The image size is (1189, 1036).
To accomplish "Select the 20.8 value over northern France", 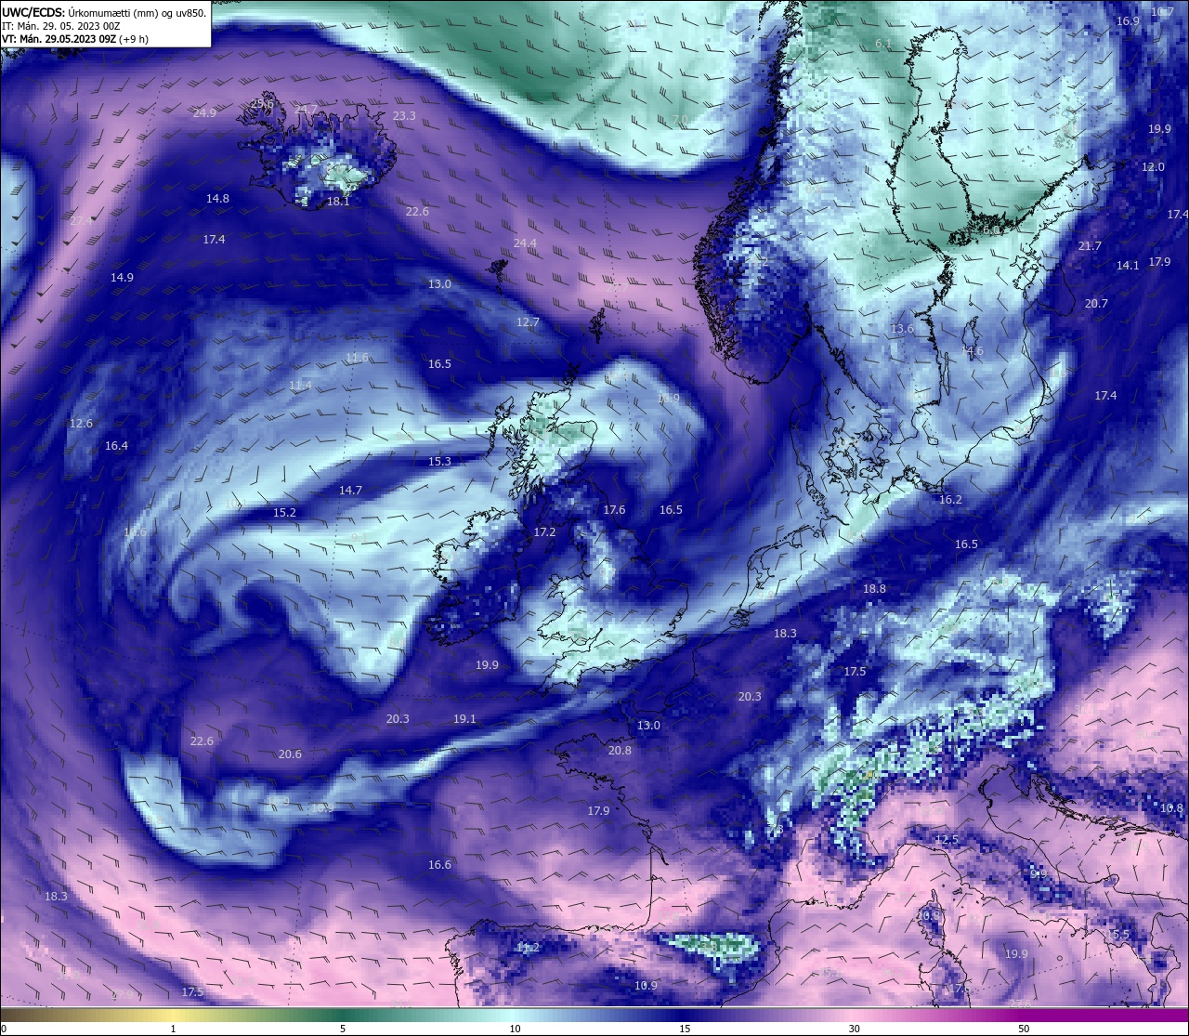I will 620,751.
